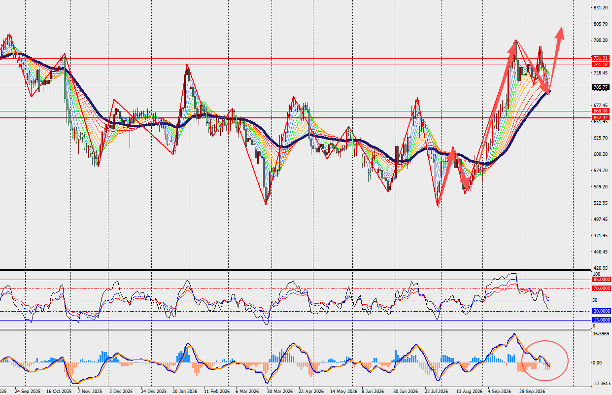612x395 pixels.
Task: Click the 600.20 price axis value
Action: (600, 154)
